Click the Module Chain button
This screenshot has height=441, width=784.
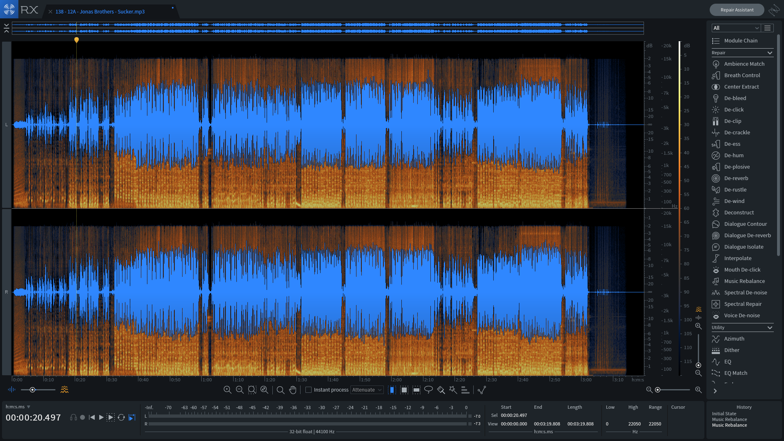coord(740,40)
